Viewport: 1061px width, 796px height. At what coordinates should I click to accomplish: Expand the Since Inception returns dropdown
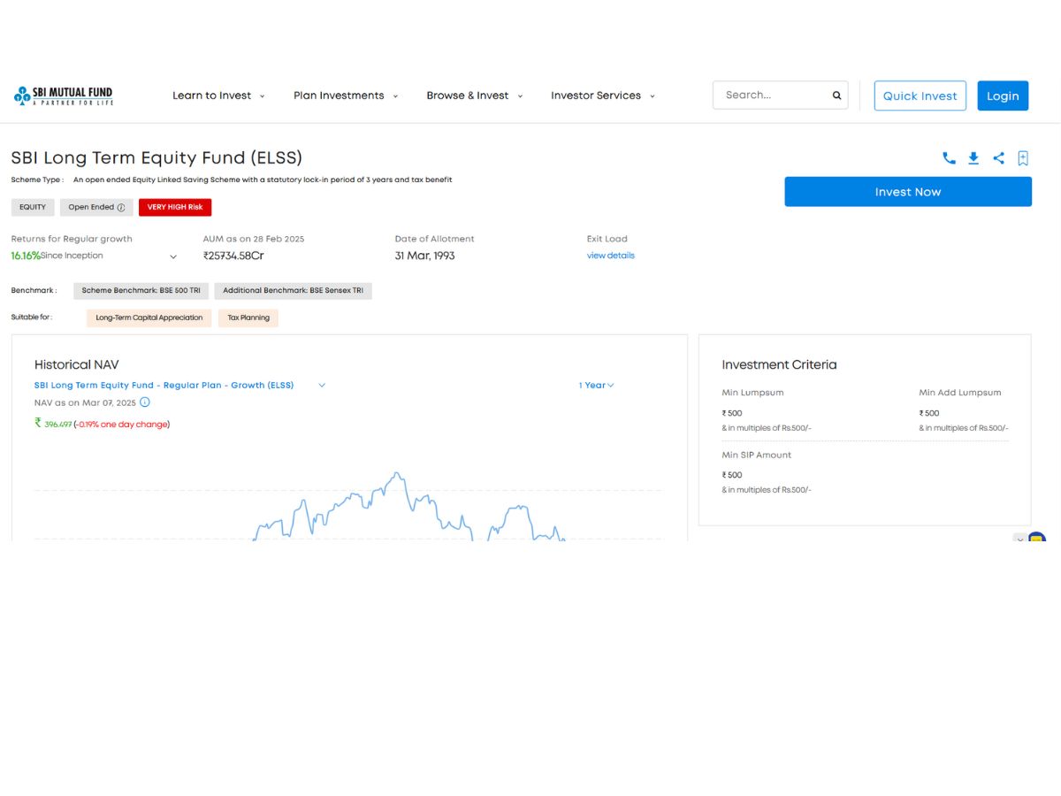click(x=173, y=256)
